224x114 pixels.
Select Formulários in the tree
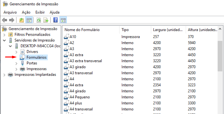pos(37,57)
